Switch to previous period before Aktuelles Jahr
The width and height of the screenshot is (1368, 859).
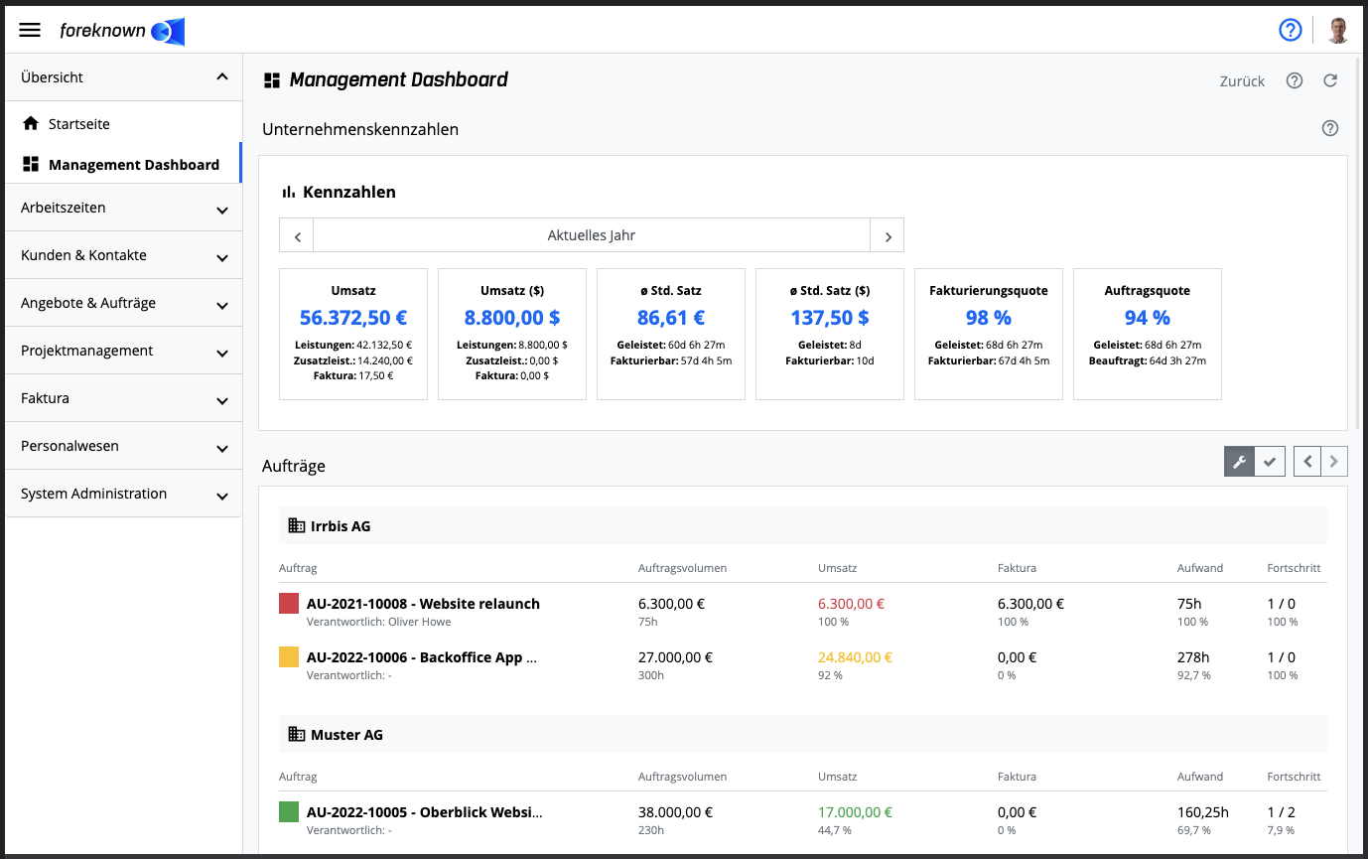pos(297,235)
